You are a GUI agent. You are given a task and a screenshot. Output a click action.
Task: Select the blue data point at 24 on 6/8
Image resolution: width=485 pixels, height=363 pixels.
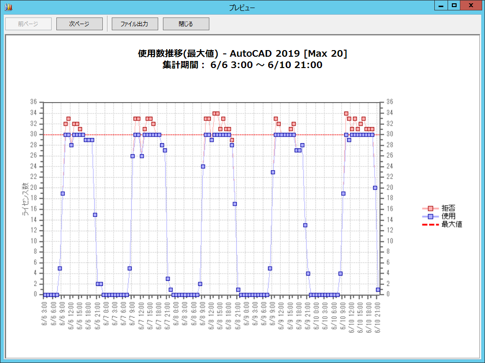[203, 166]
